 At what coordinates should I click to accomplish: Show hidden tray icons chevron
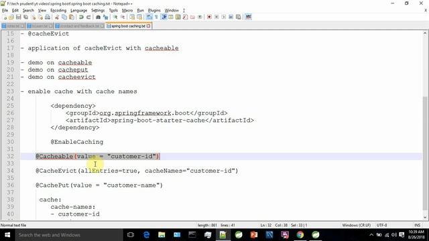tap(371, 235)
